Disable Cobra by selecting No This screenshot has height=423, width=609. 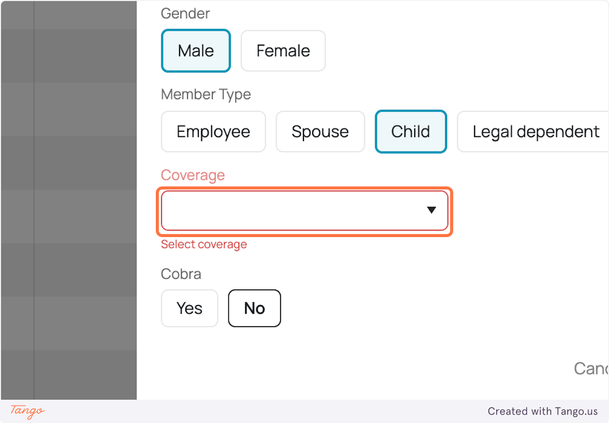[254, 308]
